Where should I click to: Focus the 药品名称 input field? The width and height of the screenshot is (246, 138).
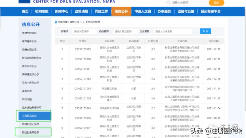tap(125, 31)
